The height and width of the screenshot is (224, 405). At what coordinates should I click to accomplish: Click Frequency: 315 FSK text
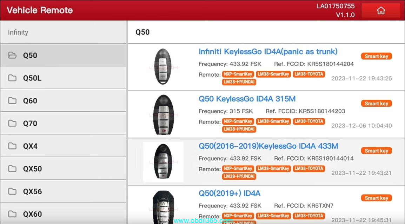coord(226,111)
